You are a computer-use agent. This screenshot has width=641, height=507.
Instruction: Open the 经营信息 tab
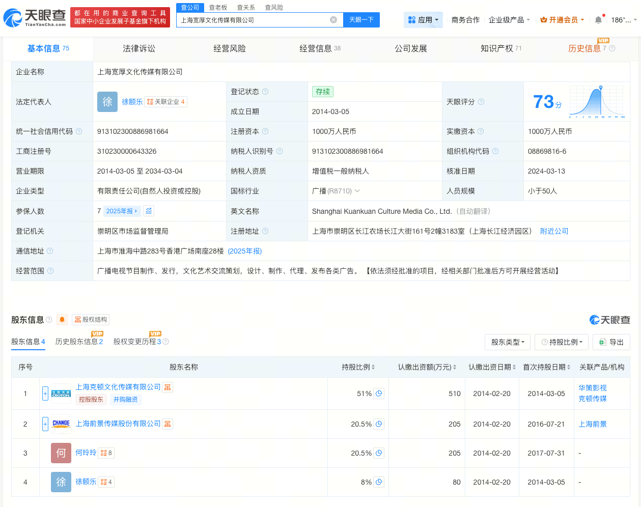[320, 48]
